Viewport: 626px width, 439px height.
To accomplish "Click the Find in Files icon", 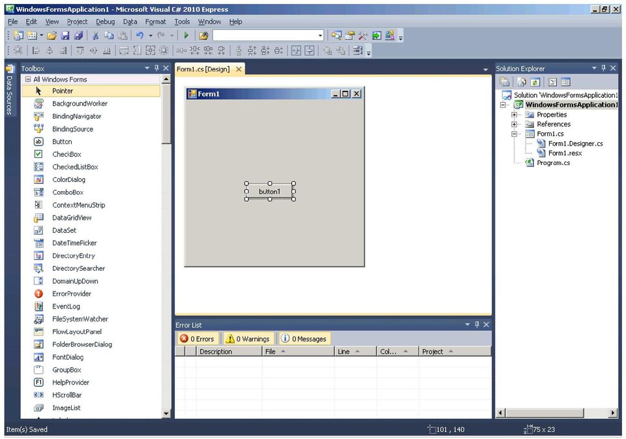I will (x=203, y=36).
